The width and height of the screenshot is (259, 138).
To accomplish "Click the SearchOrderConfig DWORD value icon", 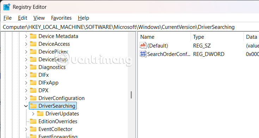I will point(143,54).
